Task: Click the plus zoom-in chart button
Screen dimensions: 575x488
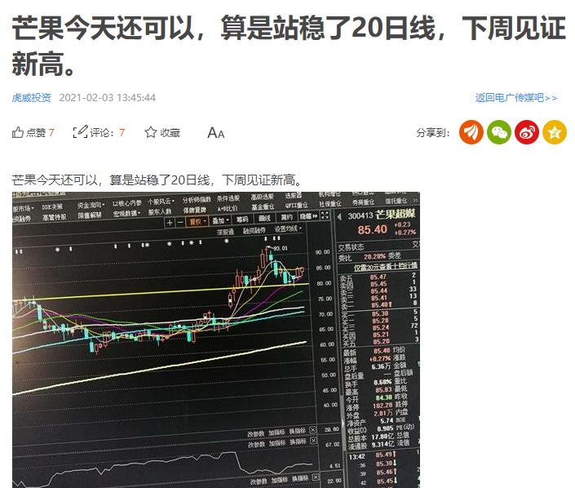Action: tap(170, 222)
